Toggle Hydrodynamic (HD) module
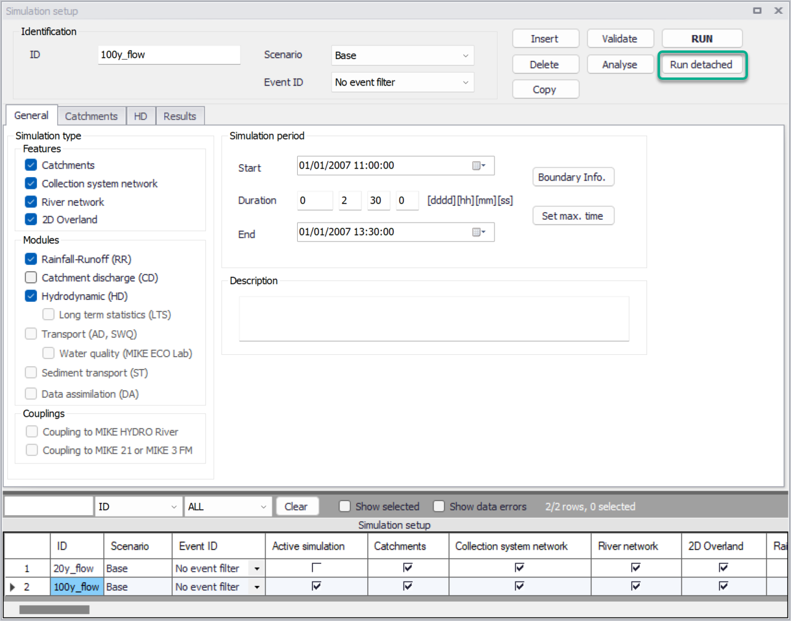This screenshot has height=621, width=791. (31, 296)
